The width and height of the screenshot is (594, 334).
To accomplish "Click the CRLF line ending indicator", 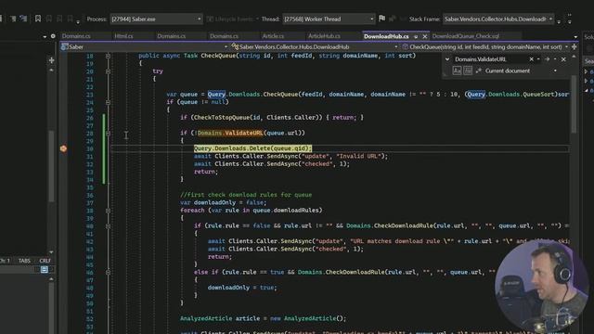I will pos(45,261).
